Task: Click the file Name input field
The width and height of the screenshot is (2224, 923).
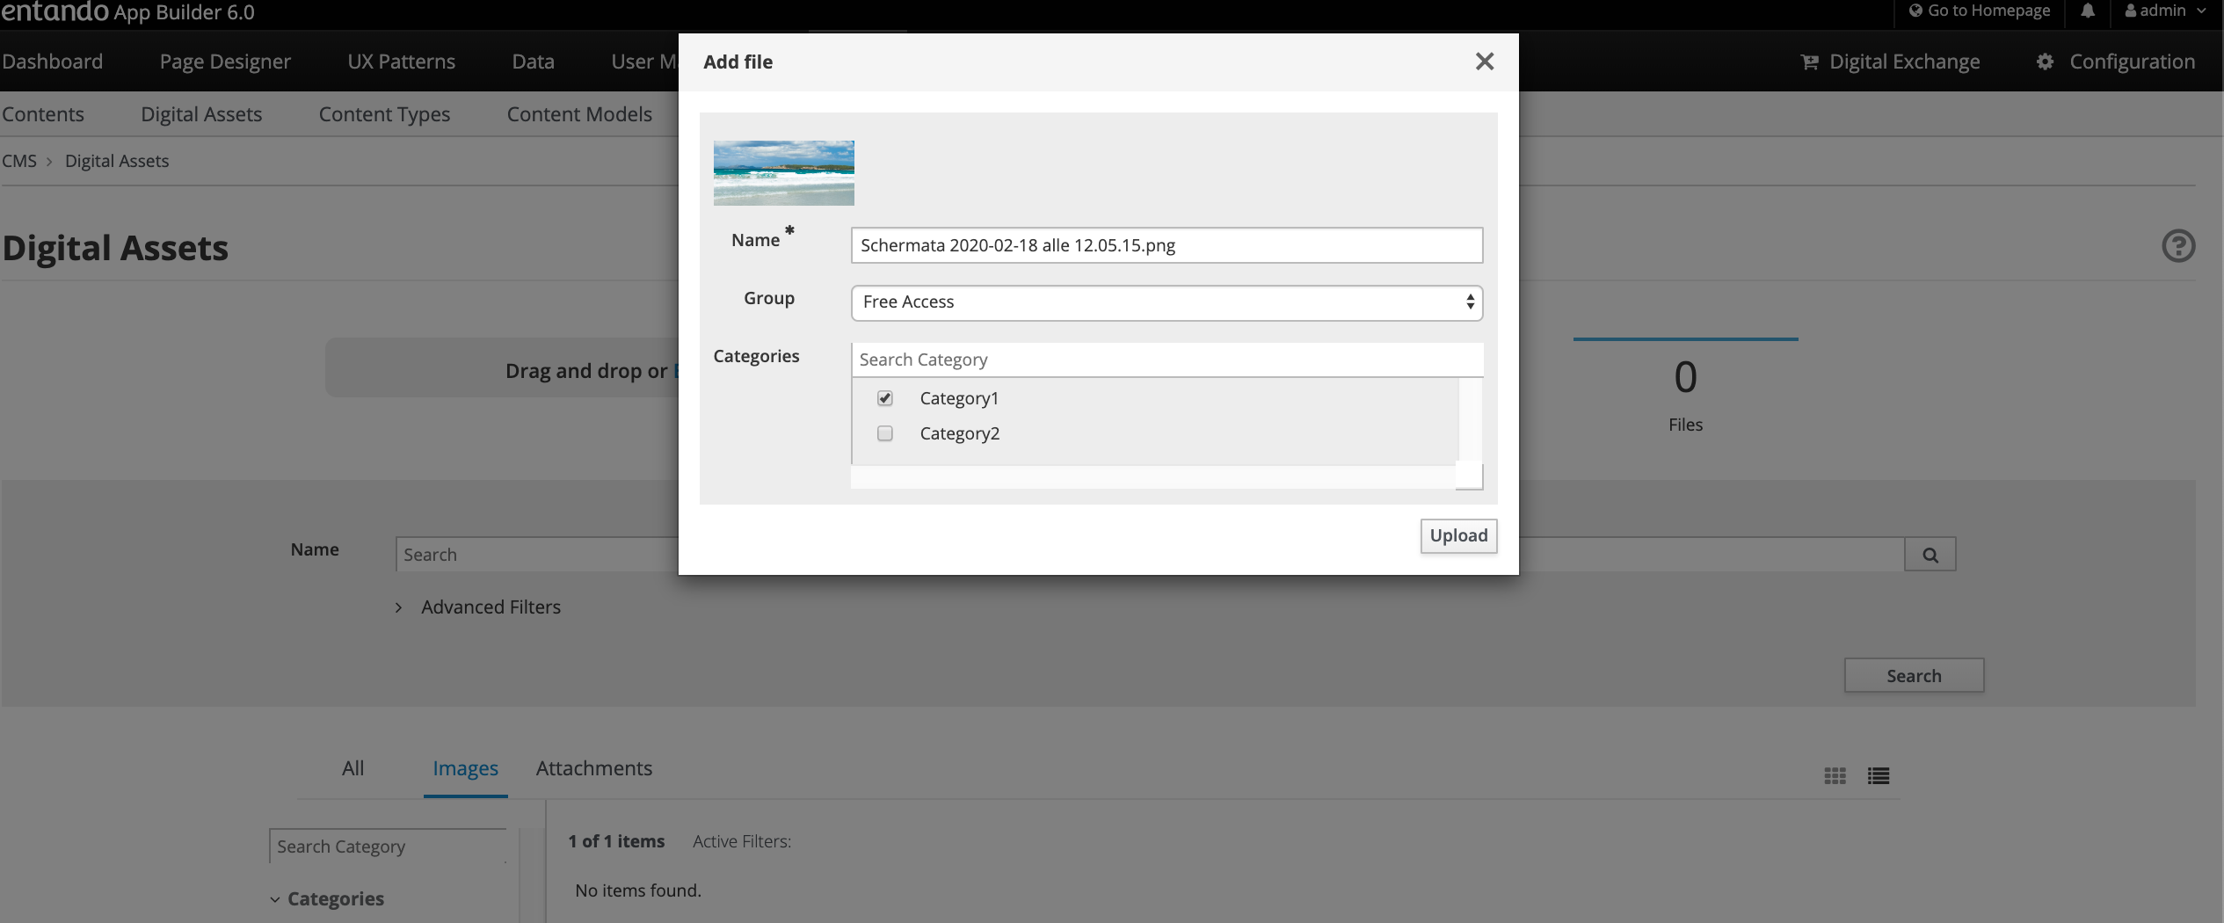Action: [1166, 245]
